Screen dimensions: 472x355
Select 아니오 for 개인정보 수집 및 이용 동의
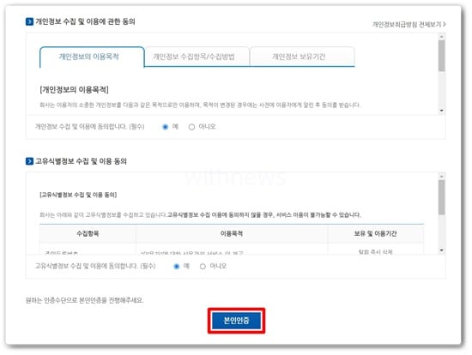point(191,127)
